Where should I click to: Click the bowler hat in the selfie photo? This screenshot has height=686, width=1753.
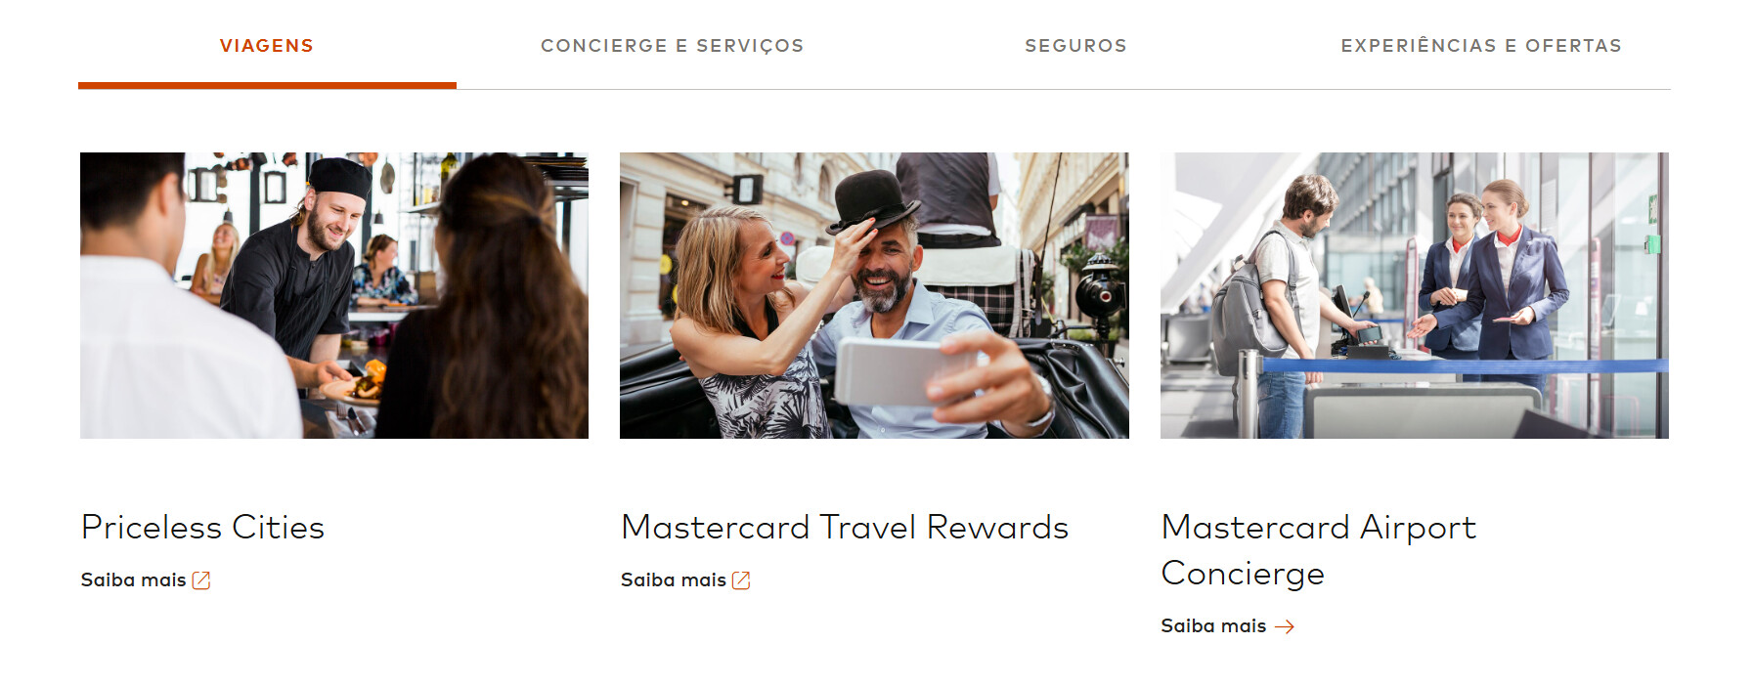pyautogui.click(x=873, y=200)
